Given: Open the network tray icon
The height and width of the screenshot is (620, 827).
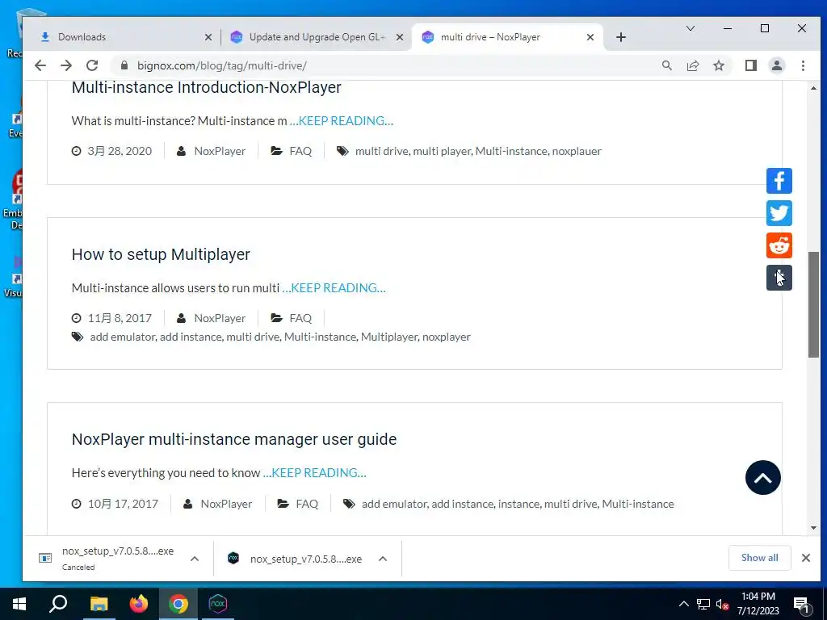Looking at the screenshot, I should (x=703, y=604).
